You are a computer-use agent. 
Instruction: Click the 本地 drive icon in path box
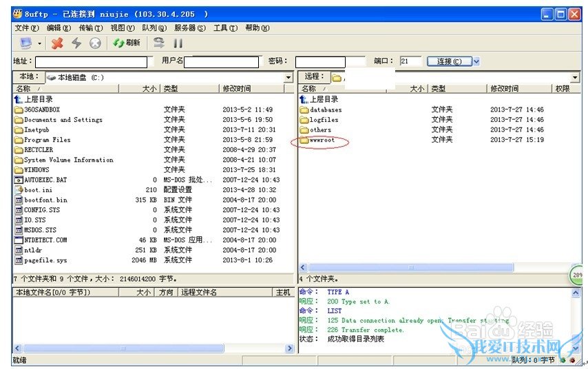pyautogui.click(x=52, y=78)
